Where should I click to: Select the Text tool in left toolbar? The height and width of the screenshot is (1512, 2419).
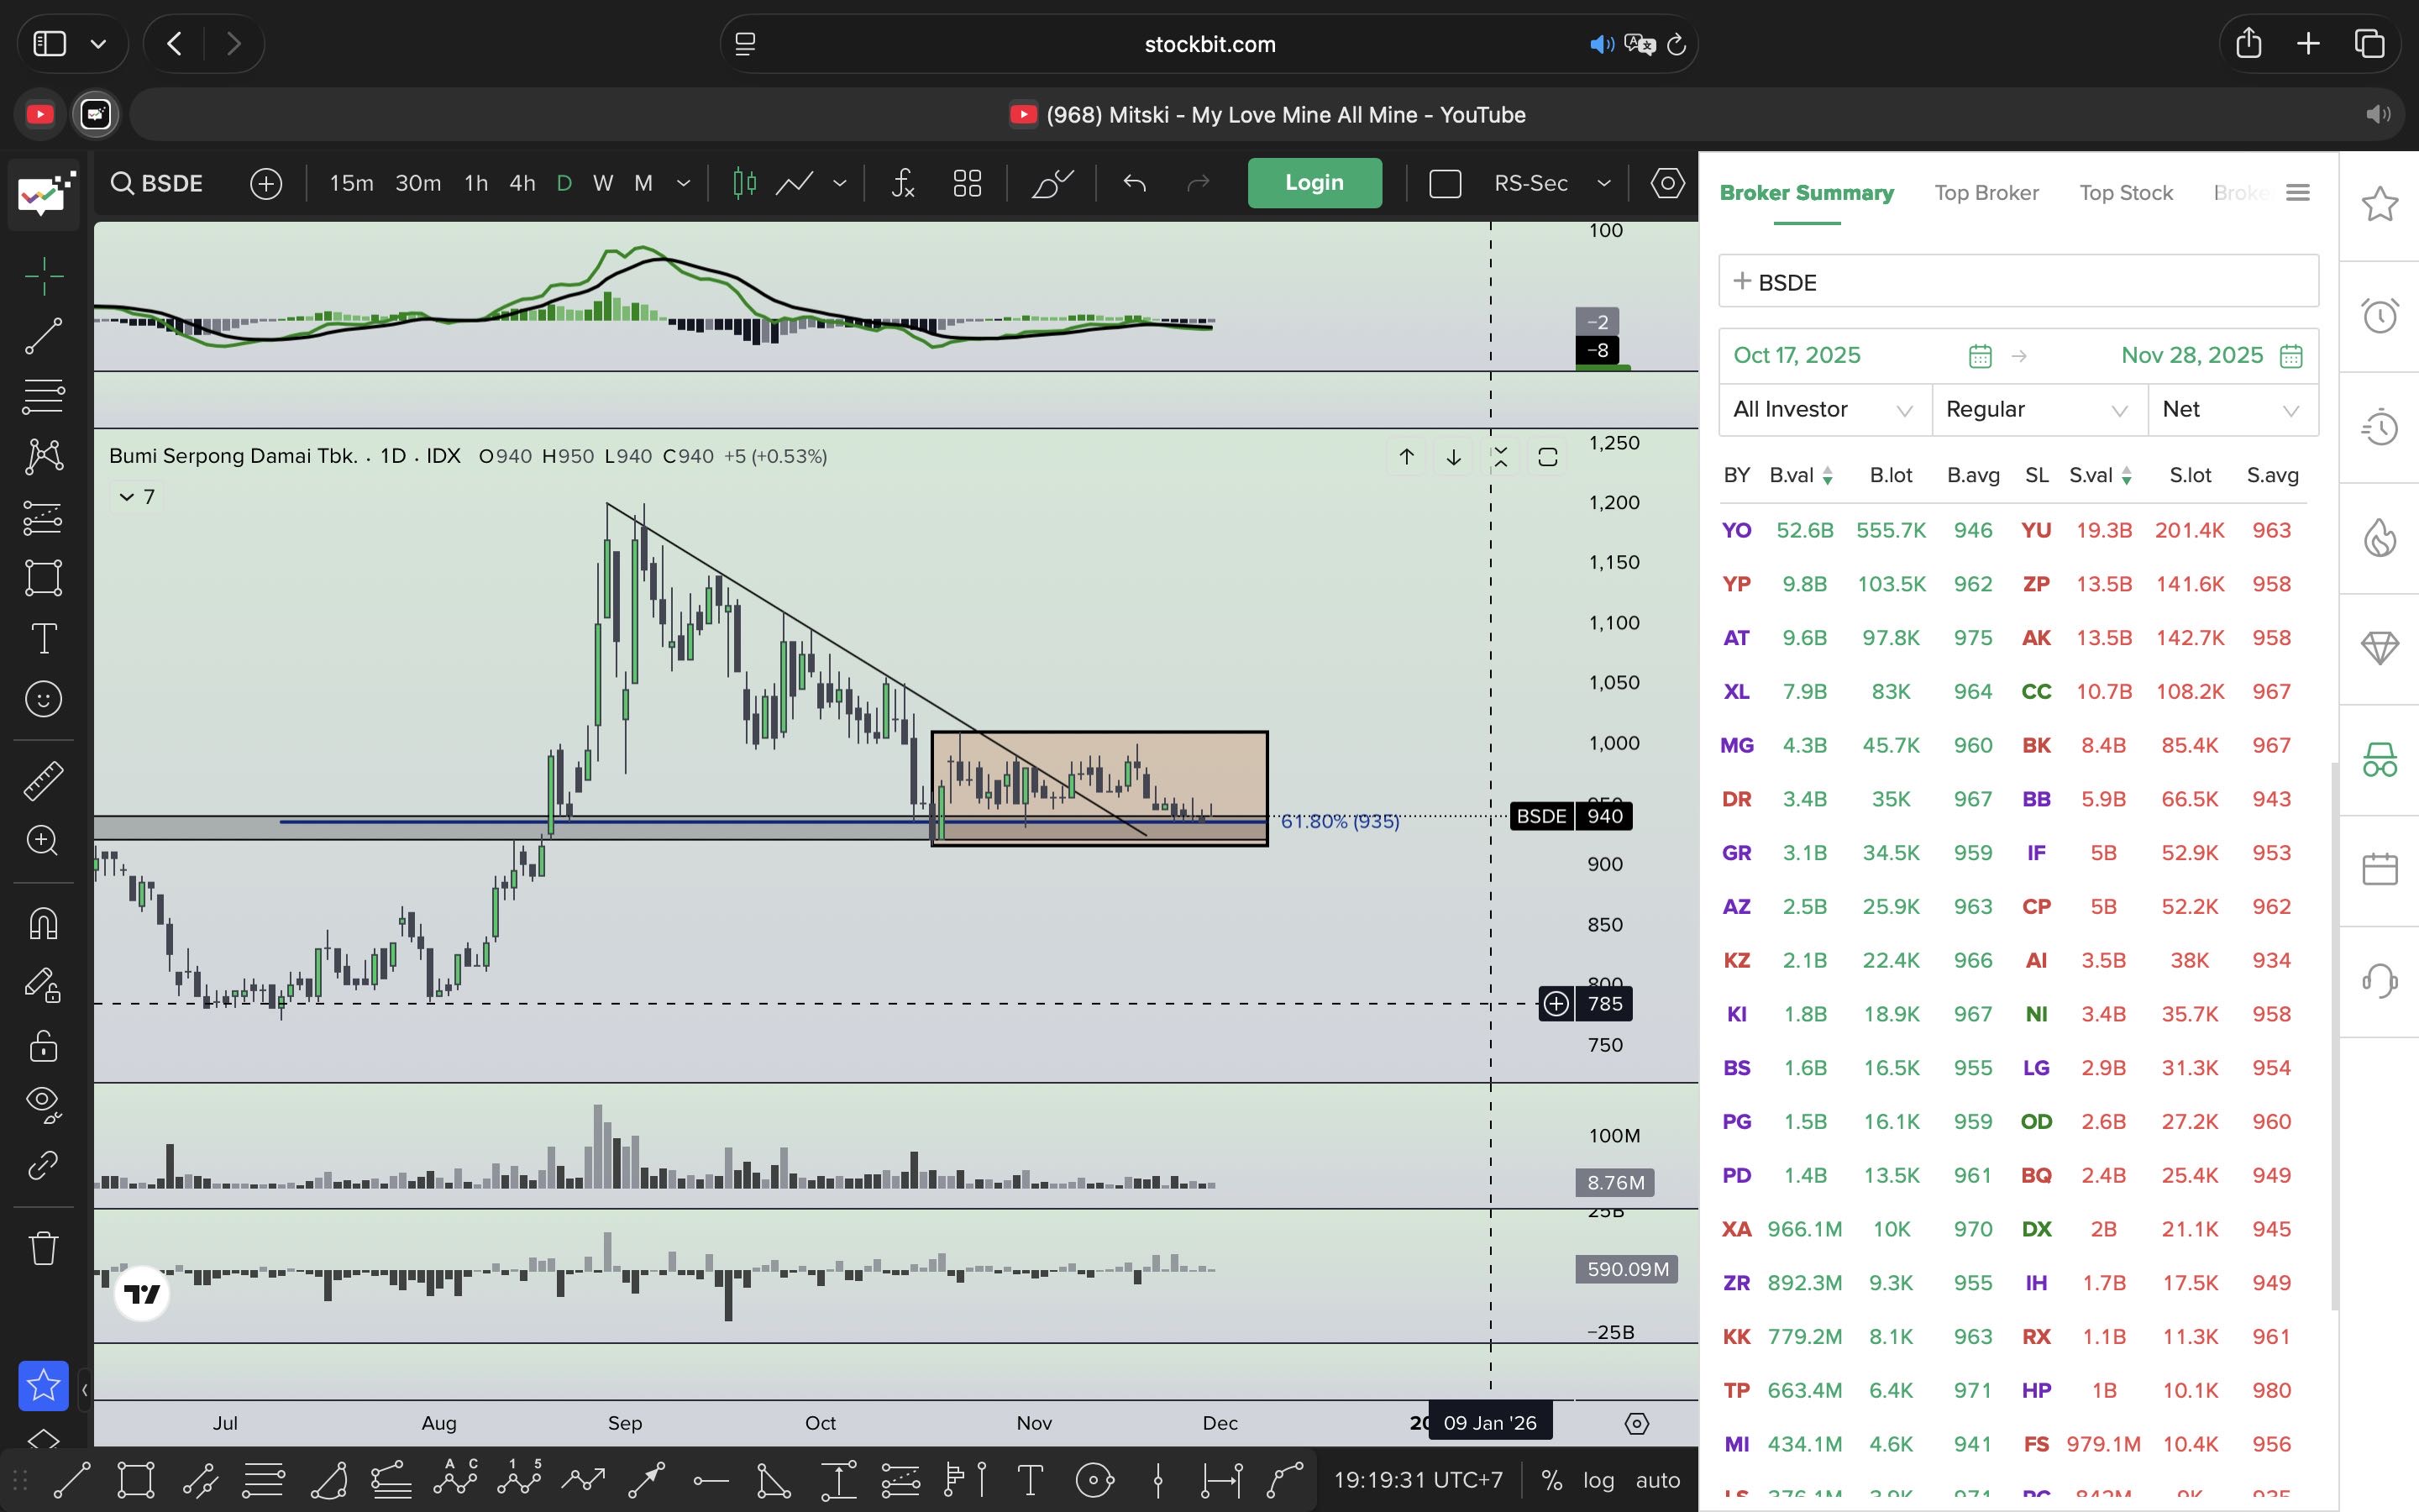tap(43, 638)
